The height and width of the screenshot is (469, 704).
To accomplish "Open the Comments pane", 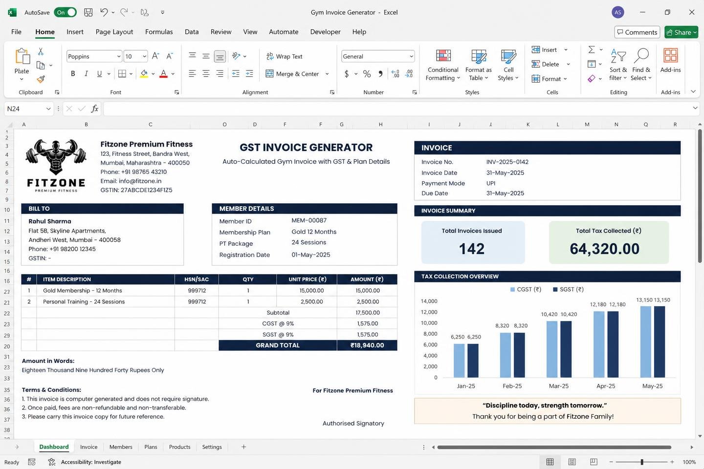I will point(637,32).
